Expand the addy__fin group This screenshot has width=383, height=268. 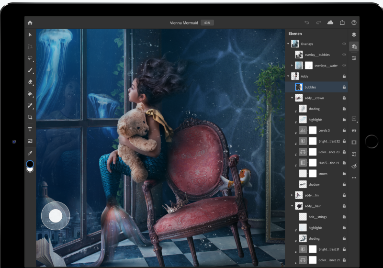[x=292, y=195]
